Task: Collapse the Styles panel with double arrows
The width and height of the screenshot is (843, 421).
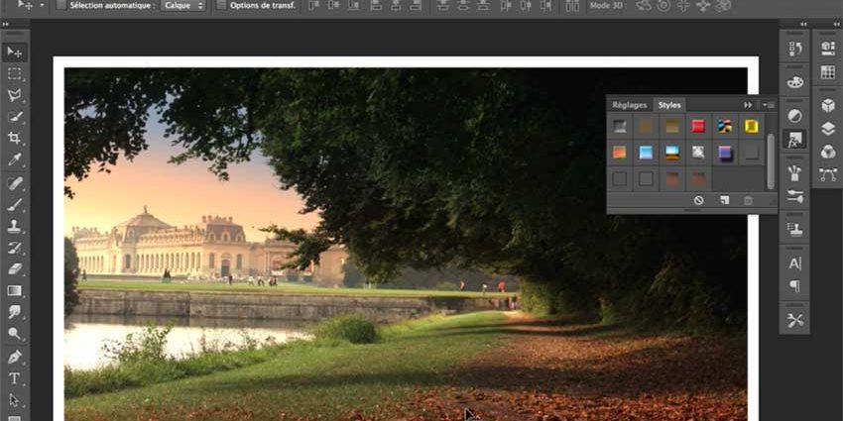Action: (x=748, y=105)
